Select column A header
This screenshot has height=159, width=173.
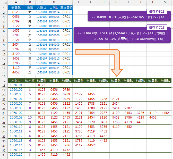(16, 2)
